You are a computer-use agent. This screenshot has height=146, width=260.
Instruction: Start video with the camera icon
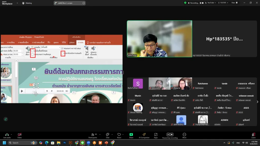tap(20, 135)
